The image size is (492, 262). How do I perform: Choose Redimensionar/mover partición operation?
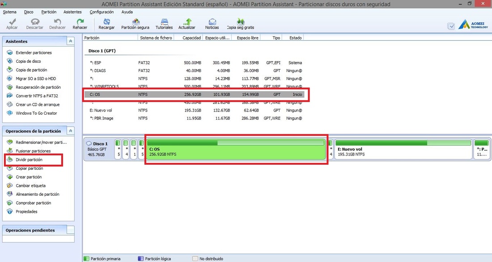41,142
